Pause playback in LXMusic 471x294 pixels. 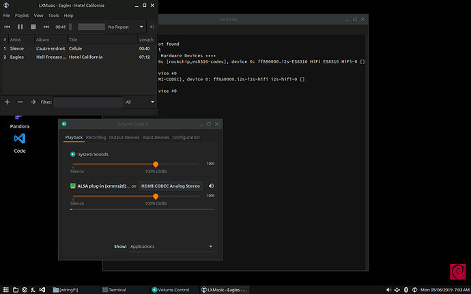tap(20, 27)
